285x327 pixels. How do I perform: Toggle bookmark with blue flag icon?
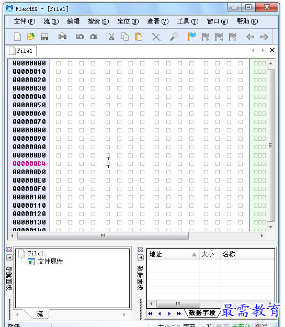click(x=191, y=37)
